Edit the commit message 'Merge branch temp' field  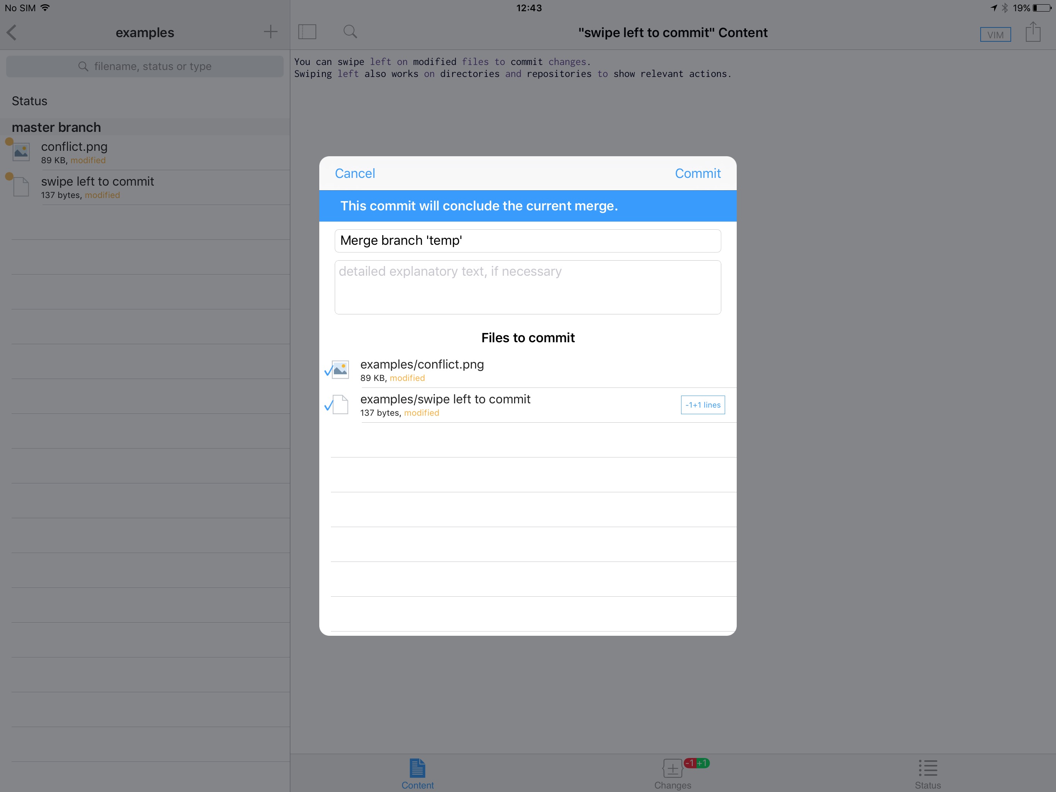pos(528,241)
